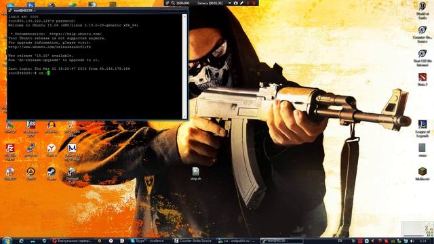Viewport: 434px width, 244px height.
Task: Switch to the Opera Виртуальные серверы taskbar window
Action: pyautogui.click(x=72, y=241)
